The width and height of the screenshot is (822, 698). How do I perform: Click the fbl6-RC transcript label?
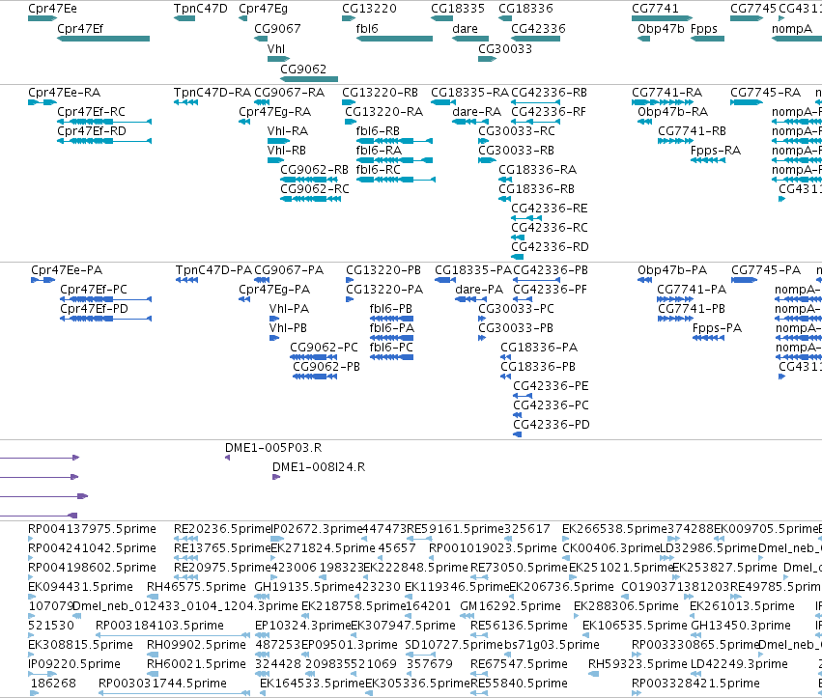tap(378, 170)
